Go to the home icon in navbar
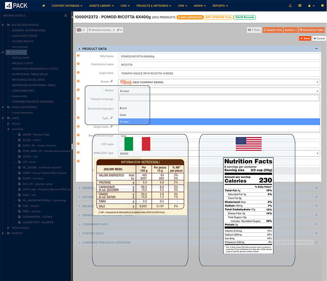This screenshot has width=327, height=281. (x=44, y=6)
